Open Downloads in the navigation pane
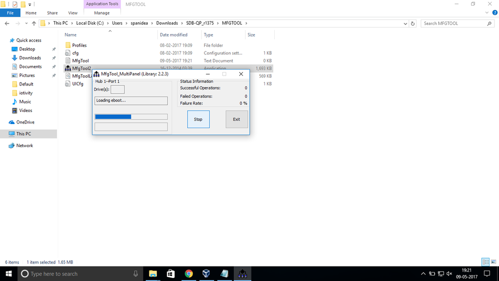 [30, 57]
